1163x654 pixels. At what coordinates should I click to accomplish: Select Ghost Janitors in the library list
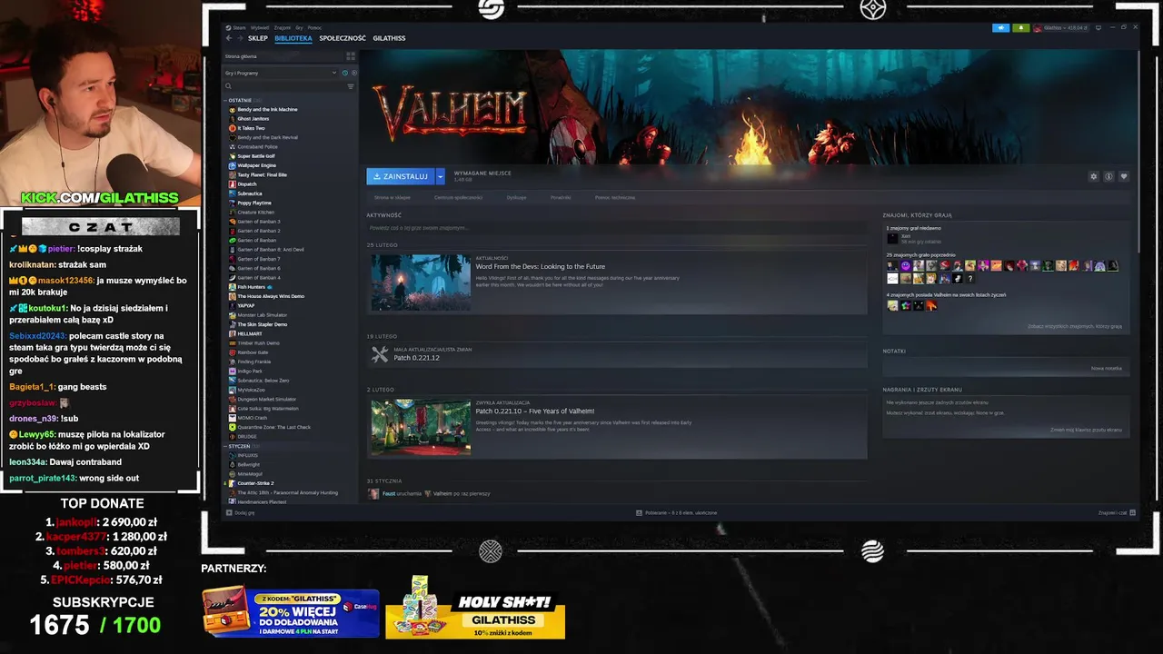click(x=253, y=119)
